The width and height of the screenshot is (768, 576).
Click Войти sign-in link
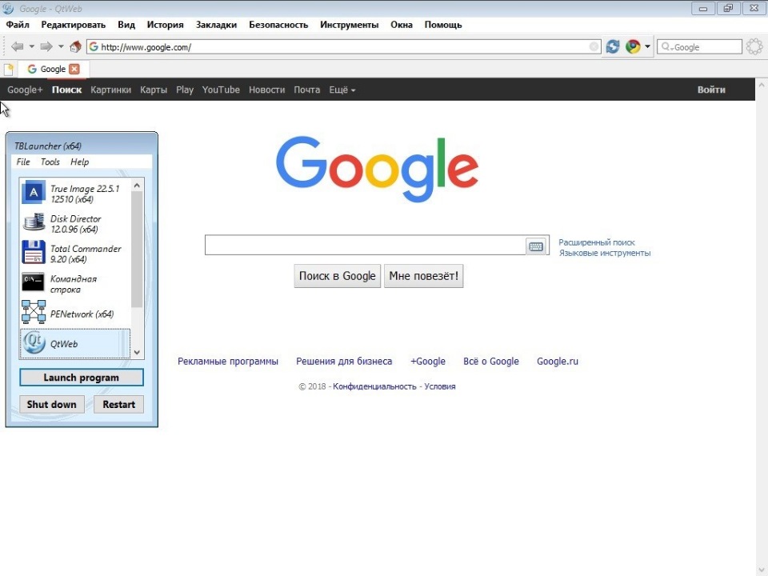[x=711, y=90]
